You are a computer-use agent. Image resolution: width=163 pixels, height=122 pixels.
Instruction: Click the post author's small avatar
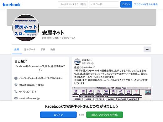[x=77, y=62]
